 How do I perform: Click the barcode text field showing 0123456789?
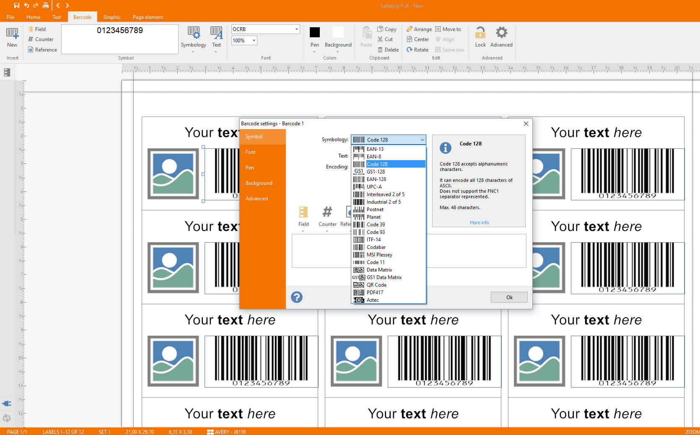(120, 39)
